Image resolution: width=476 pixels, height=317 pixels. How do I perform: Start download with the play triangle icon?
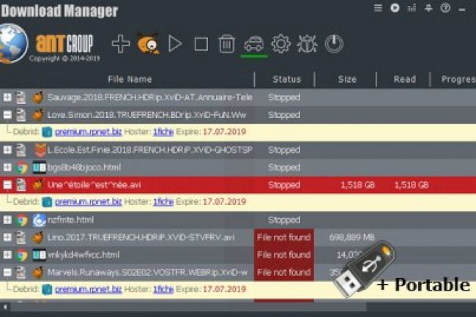(x=175, y=44)
